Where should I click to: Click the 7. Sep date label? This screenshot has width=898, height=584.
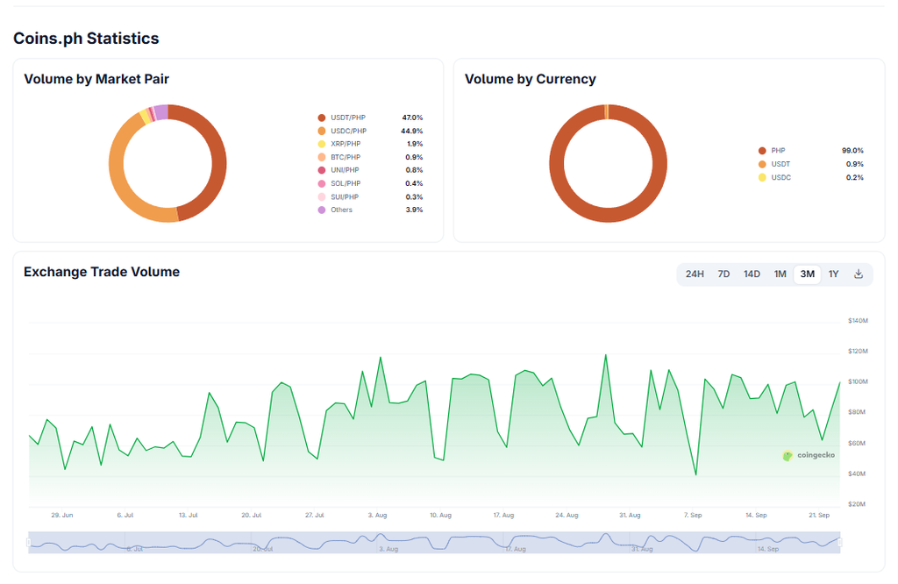(x=693, y=516)
